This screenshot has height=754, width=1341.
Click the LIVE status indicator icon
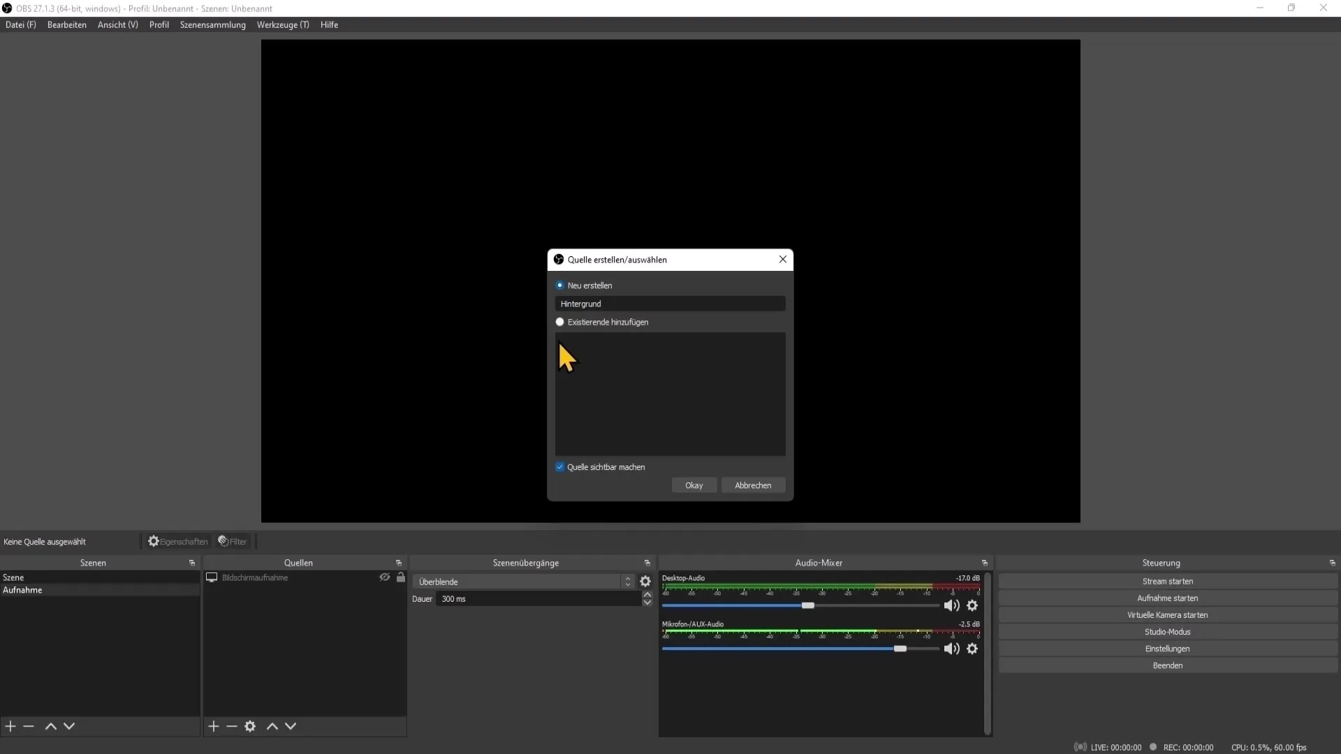click(x=1080, y=747)
